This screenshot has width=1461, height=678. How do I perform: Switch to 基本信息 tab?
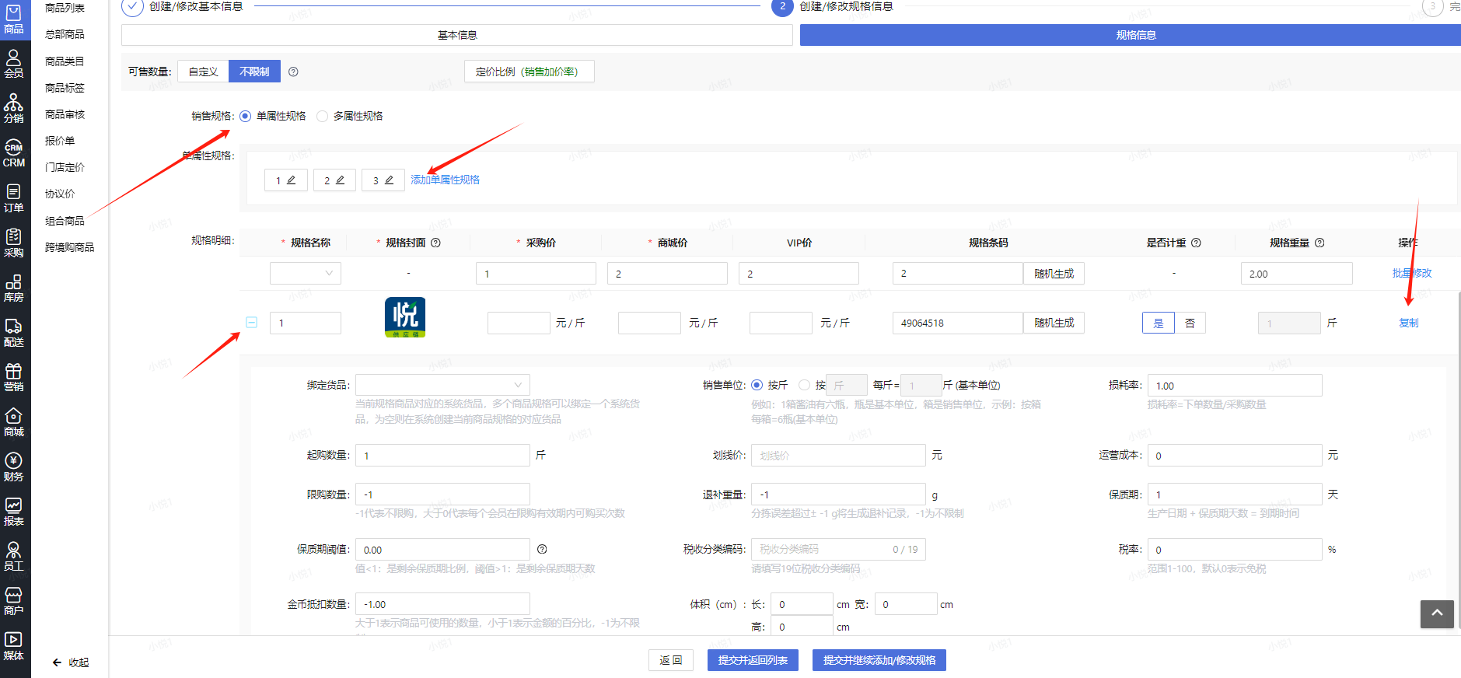[x=457, y=35]
